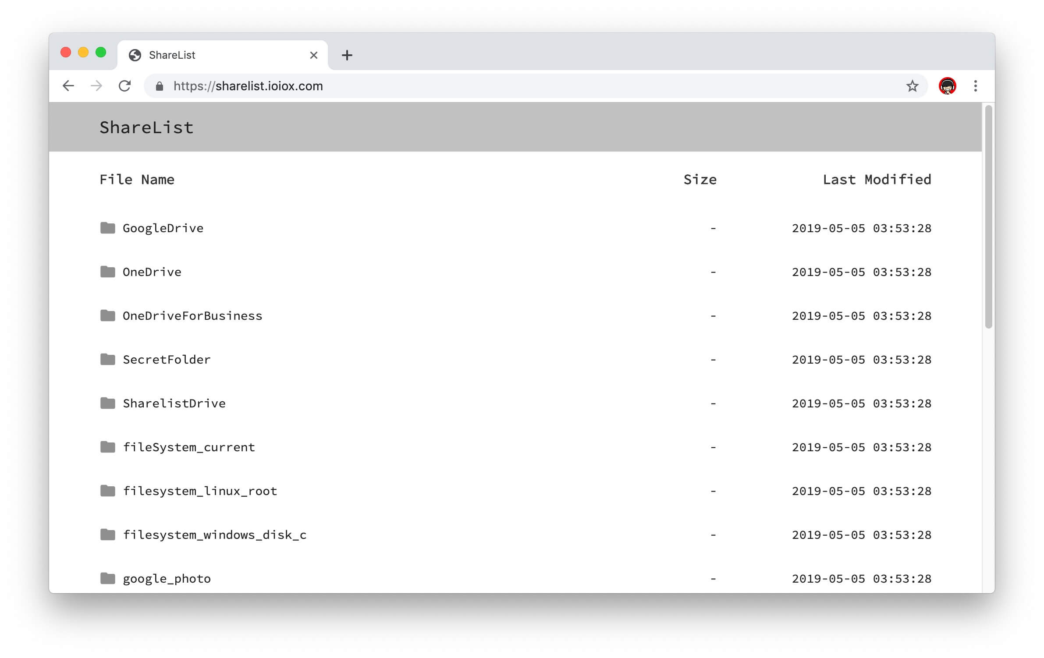The height and width of the screenshot is (658, 1044).
Task: Click the SecretFolder last modified timestamp
Action: (x=862, y=360)
